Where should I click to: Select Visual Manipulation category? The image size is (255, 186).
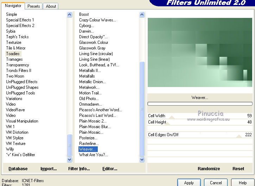click(x=22, y=121)
